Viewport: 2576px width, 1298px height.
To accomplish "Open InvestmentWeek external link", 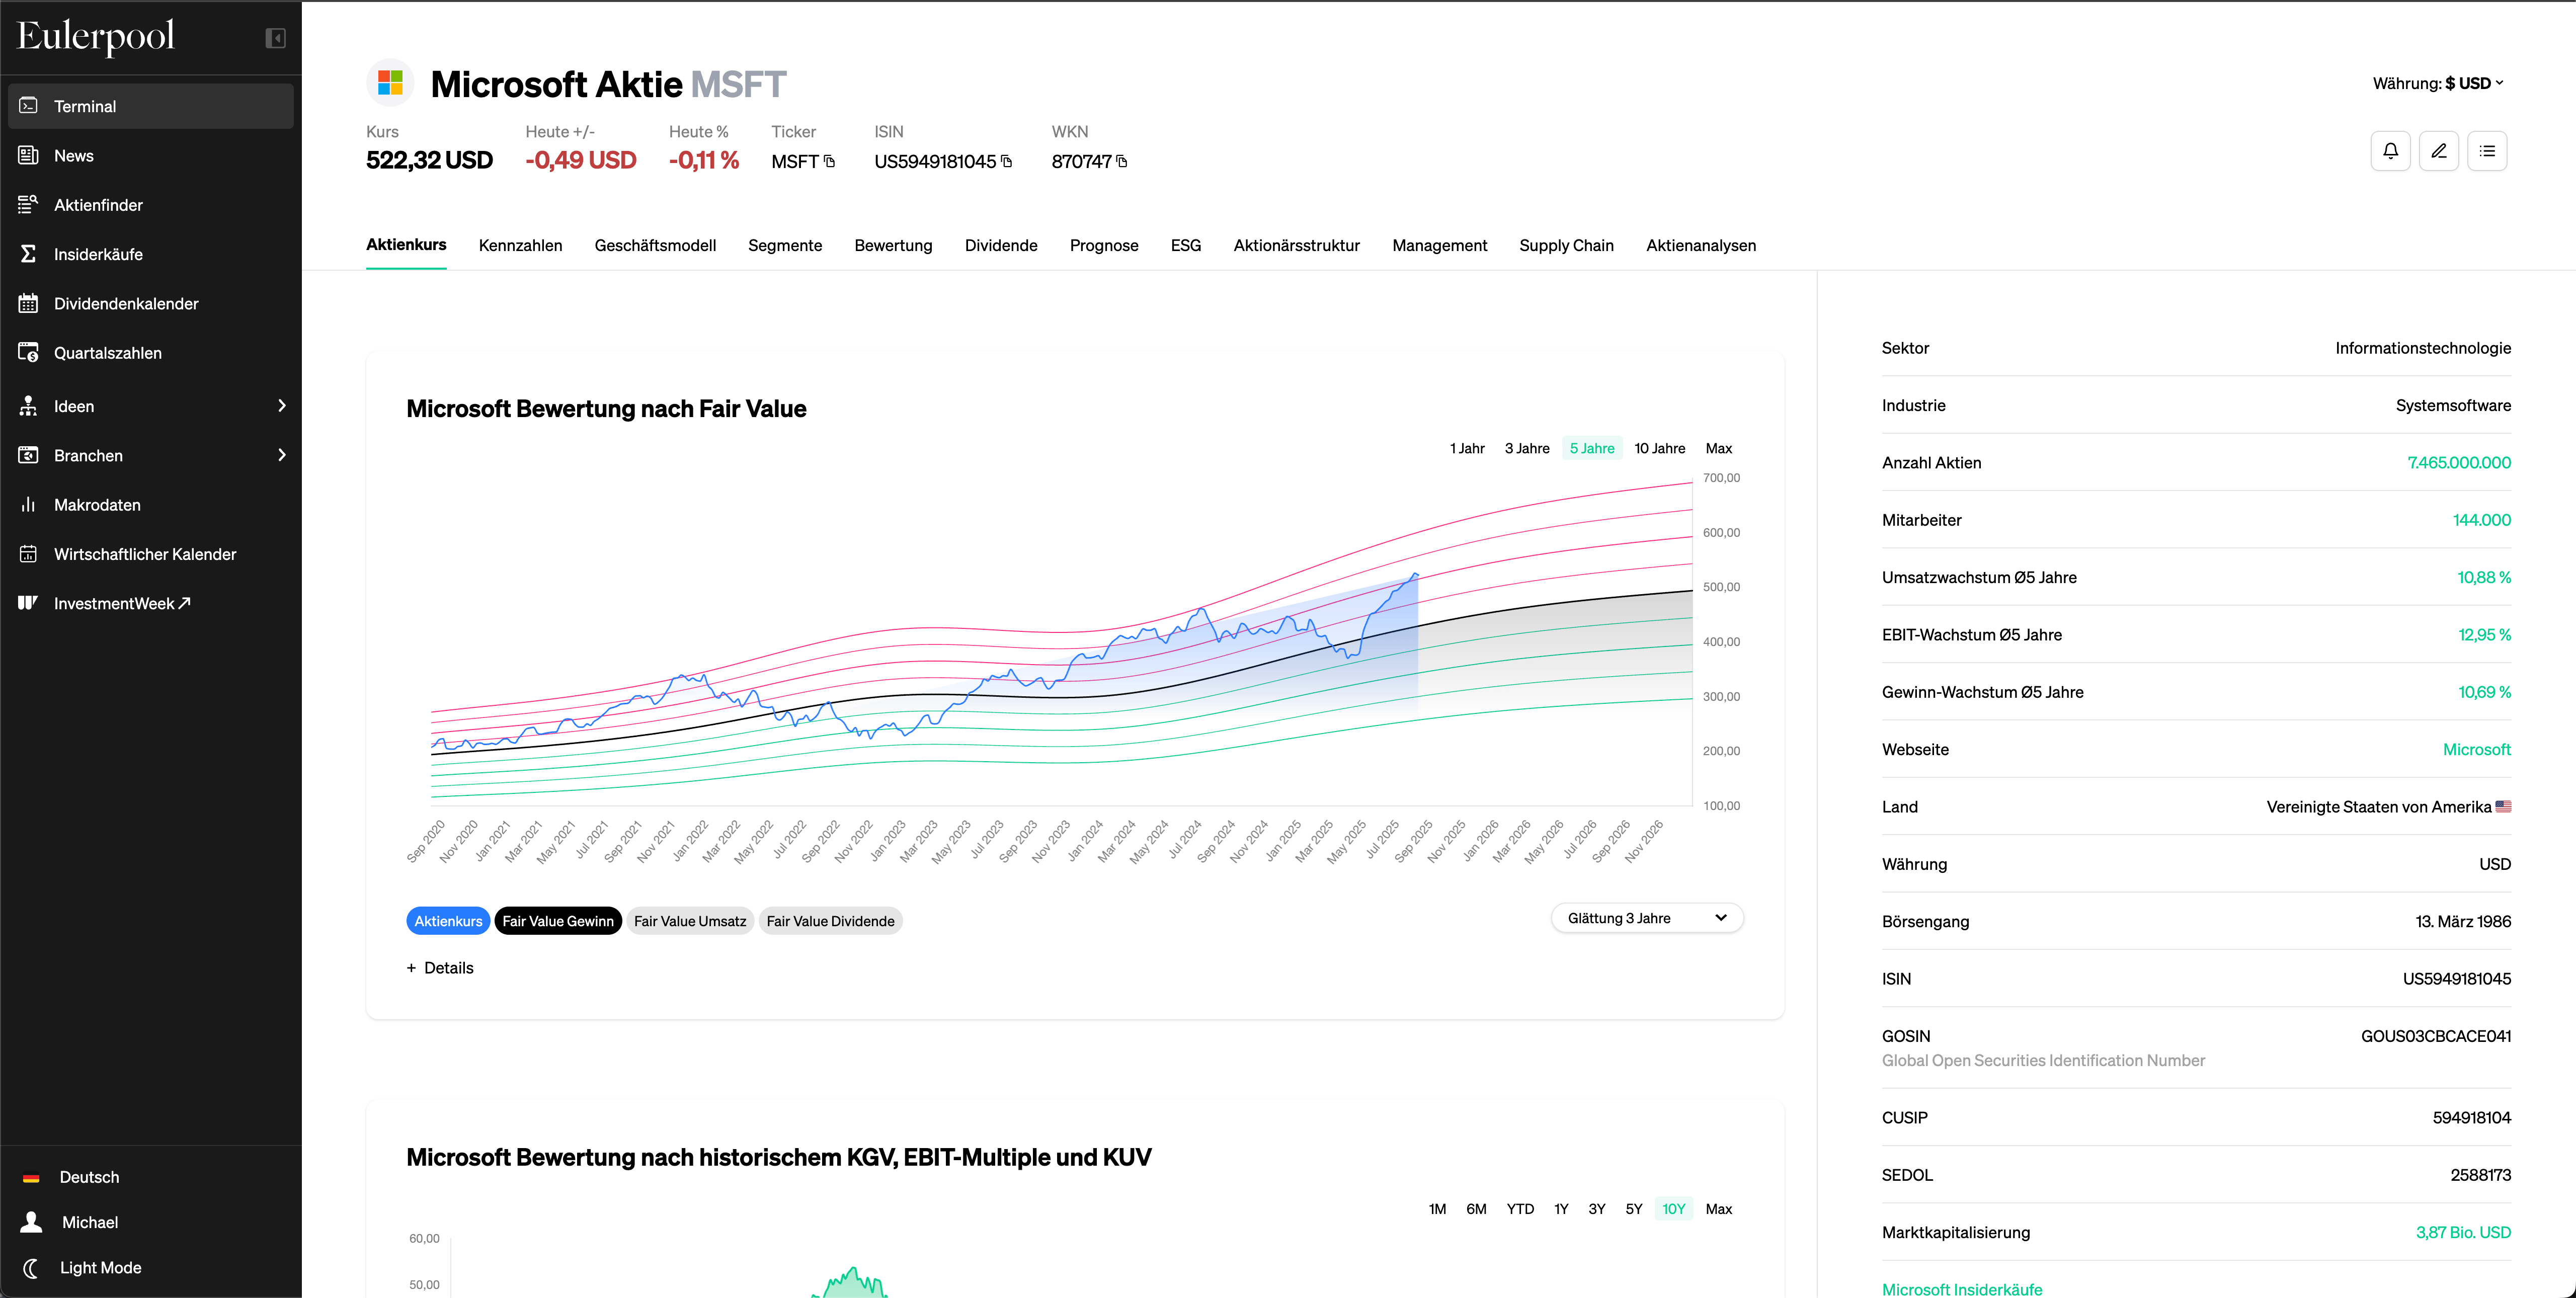I will tap(121, 603).
